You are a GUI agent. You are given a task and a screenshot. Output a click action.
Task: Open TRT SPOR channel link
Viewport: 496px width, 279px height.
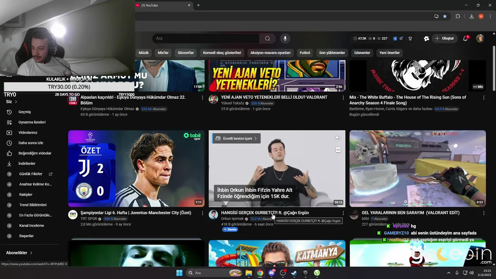coord(89,219)
